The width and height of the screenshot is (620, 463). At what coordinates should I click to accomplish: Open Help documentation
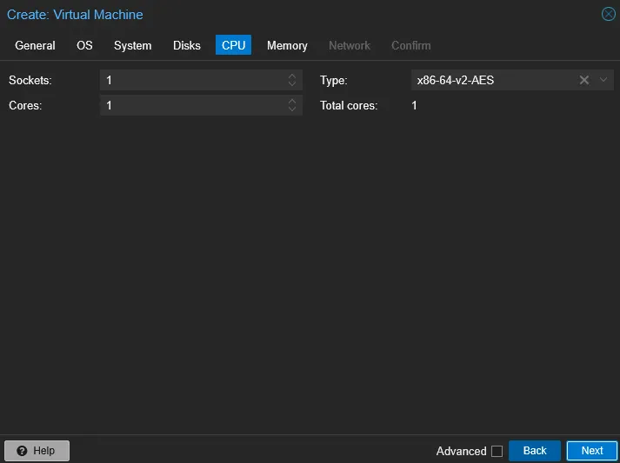point(37,451)
